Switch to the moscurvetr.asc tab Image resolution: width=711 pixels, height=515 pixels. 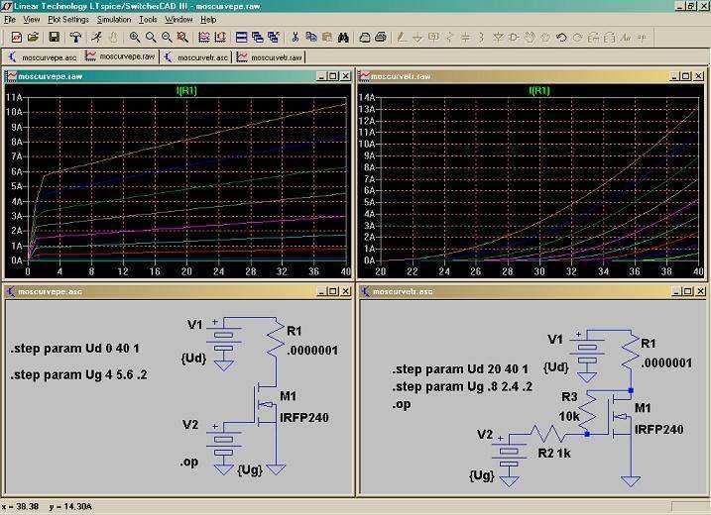click(x=196, y=57)
